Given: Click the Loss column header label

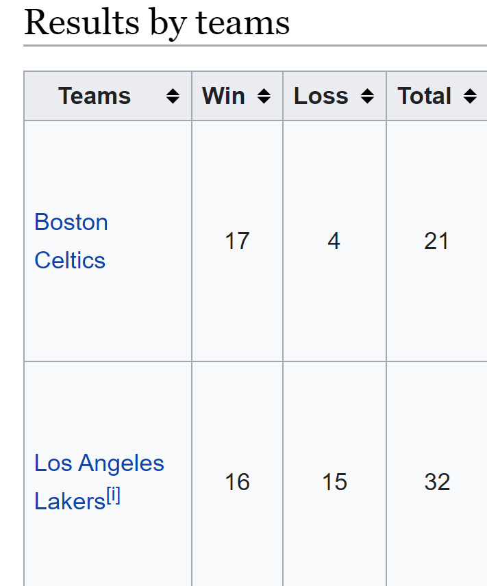Looking at the screenshot, I should tap(321, 97).
